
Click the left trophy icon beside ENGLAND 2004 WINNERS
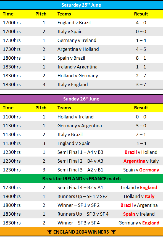[x=49, y=232]
